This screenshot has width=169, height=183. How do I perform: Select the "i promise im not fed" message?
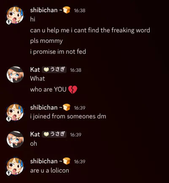(58, 52)
